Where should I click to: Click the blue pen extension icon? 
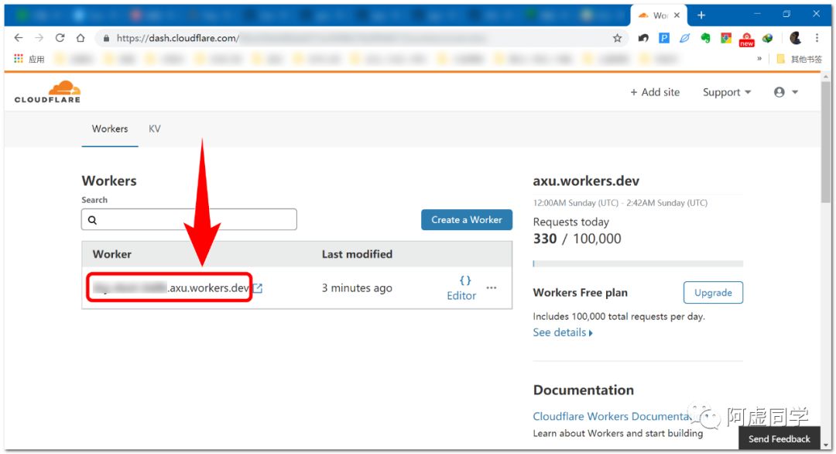pyautogui.click(x=684, y=38)
